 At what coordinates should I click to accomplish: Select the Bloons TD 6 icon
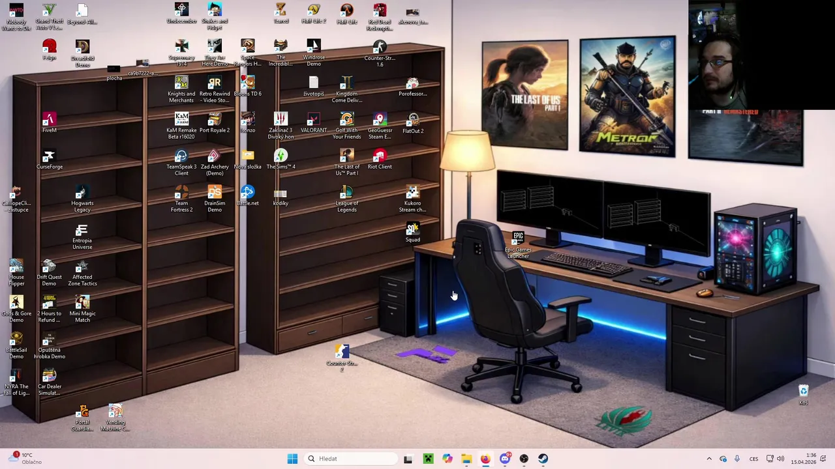coord(247,87)
